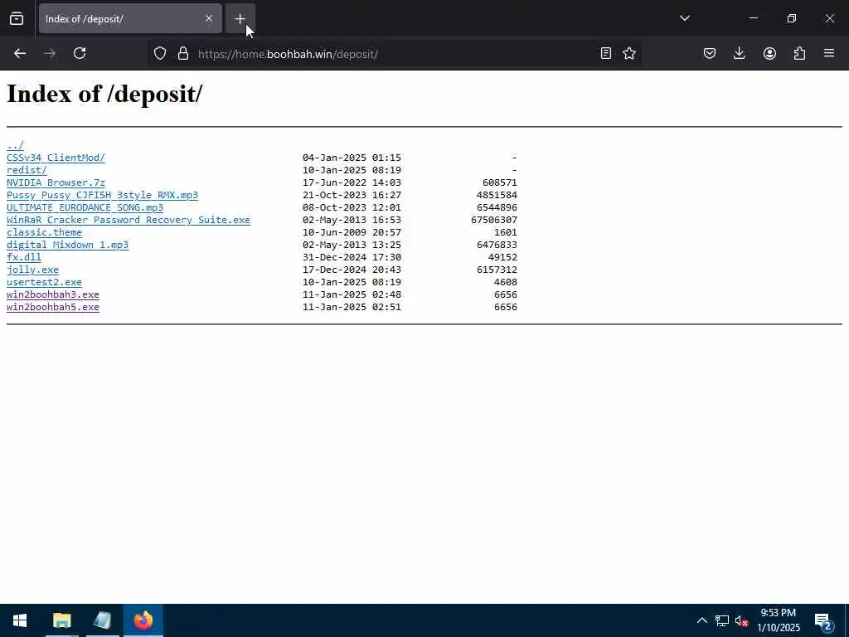This screenshot has width=849, height=637.
Task: Close the Index of /deposit/ tab
Action: [209, 19]
